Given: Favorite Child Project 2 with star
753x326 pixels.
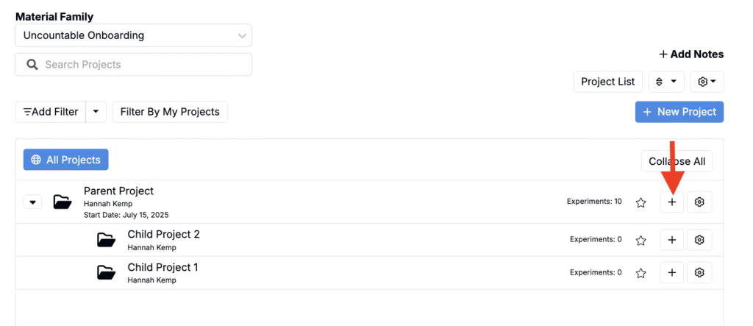Looking at the screenshot, I should 641,240.
